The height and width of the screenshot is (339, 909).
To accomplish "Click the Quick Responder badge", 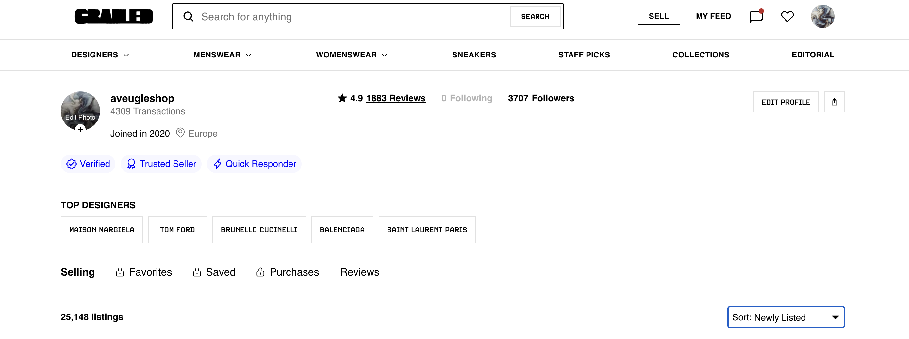I will [x=254, y=164].
